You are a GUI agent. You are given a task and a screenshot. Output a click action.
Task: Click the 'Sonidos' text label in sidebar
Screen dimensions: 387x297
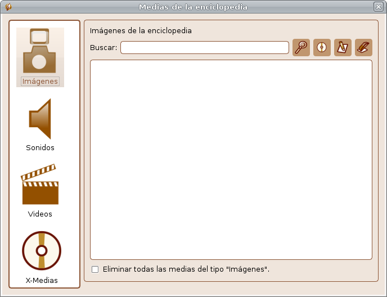click(x=40, y=148)
